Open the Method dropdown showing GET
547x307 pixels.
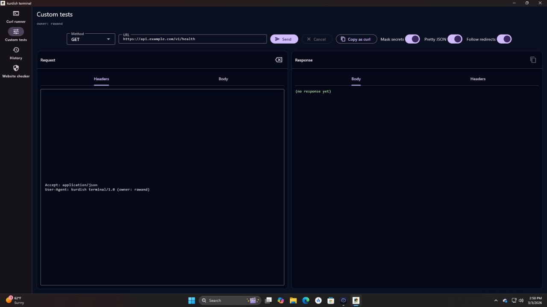(x=91, y=39)
